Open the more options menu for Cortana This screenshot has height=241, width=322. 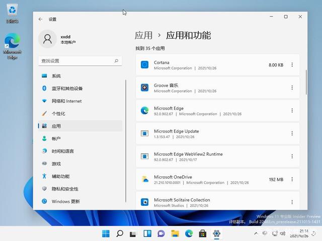(x=292, y=65)
